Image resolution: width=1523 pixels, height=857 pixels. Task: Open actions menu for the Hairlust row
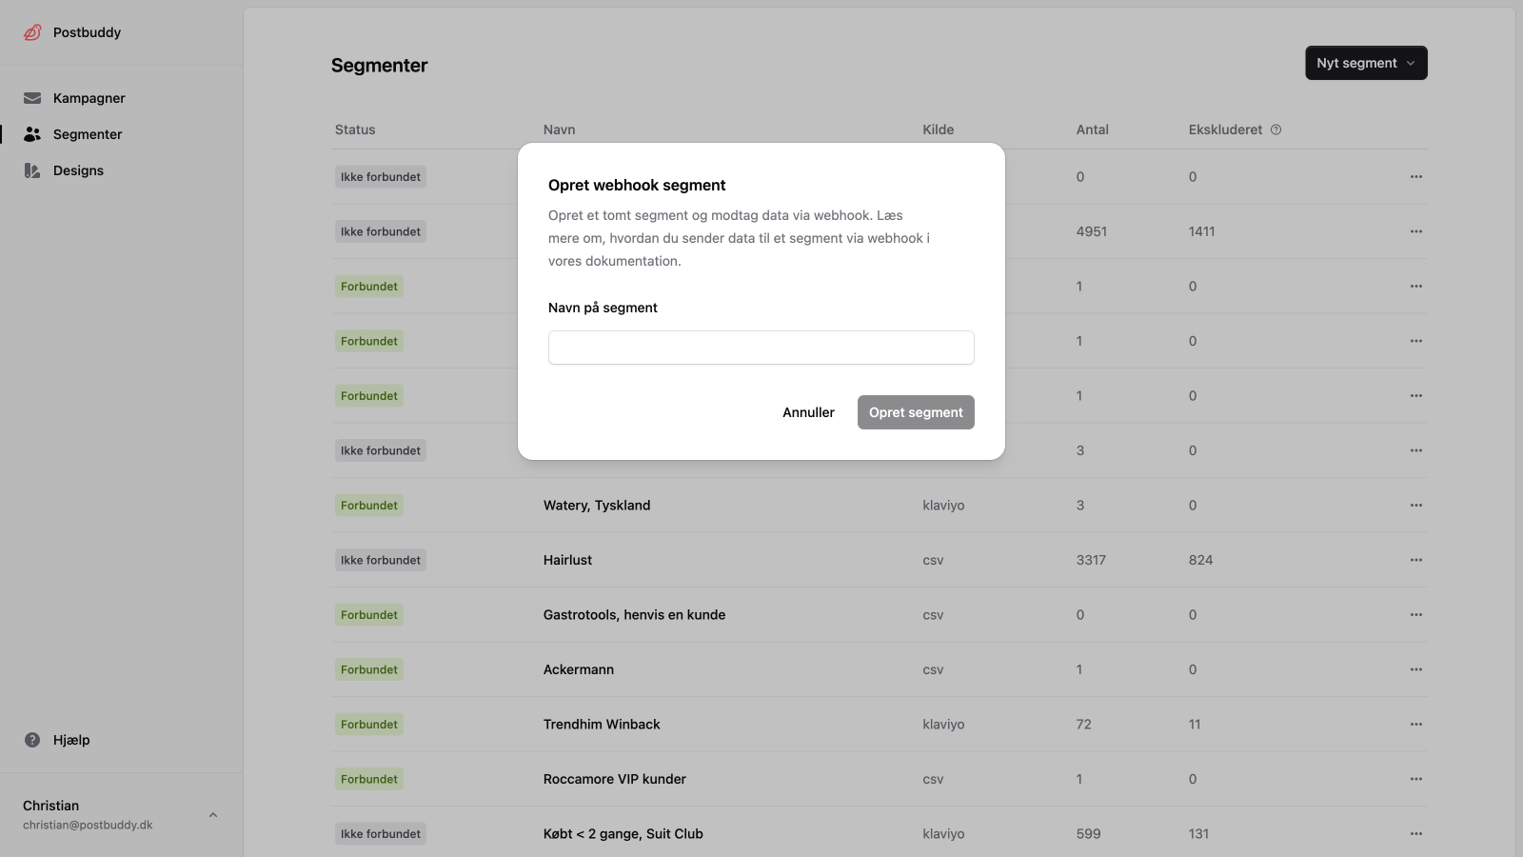(1415, 560)
